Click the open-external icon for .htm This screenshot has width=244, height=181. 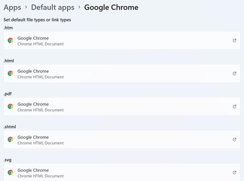pyautogui.click(x=234, y=41)
